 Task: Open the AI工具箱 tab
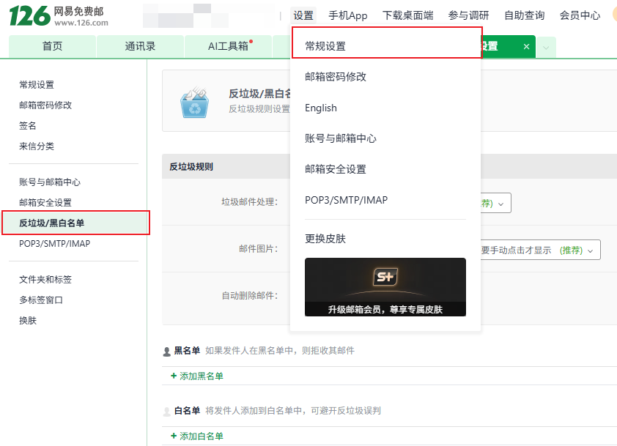[x=229, y=46]
